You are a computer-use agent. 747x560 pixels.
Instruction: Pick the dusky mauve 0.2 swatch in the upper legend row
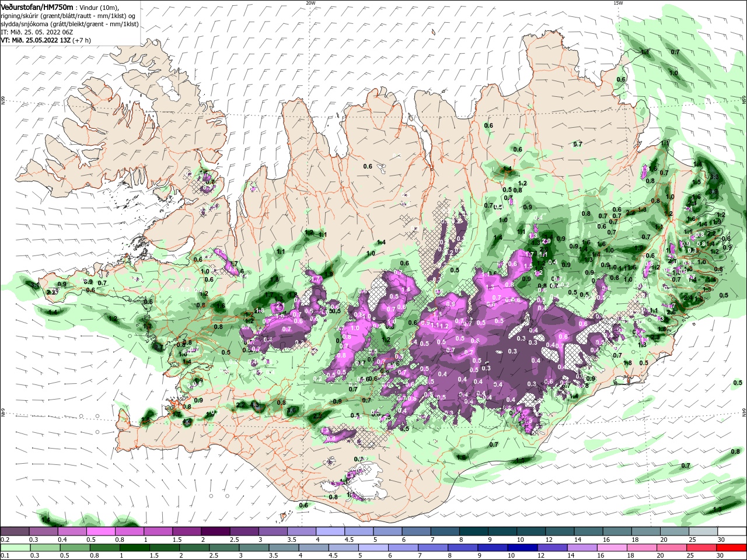click(15, 531)
